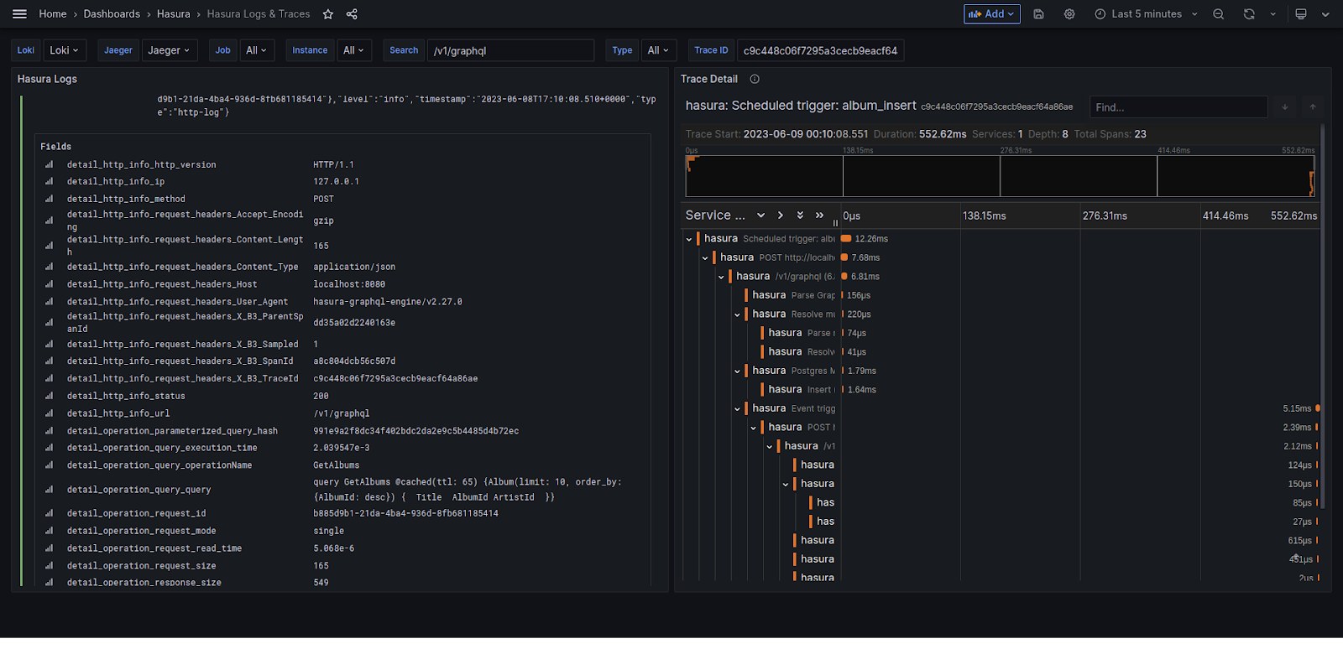Go to the Home breadcrumb
Viewport: 1343px width, 649px height.
[x=53, y=14]
